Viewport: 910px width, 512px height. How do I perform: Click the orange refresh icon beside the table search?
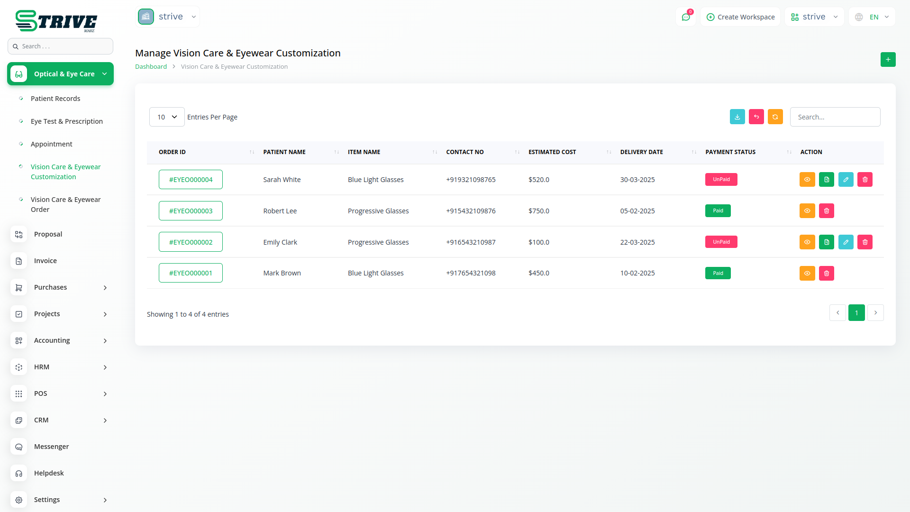pos(775,117)
